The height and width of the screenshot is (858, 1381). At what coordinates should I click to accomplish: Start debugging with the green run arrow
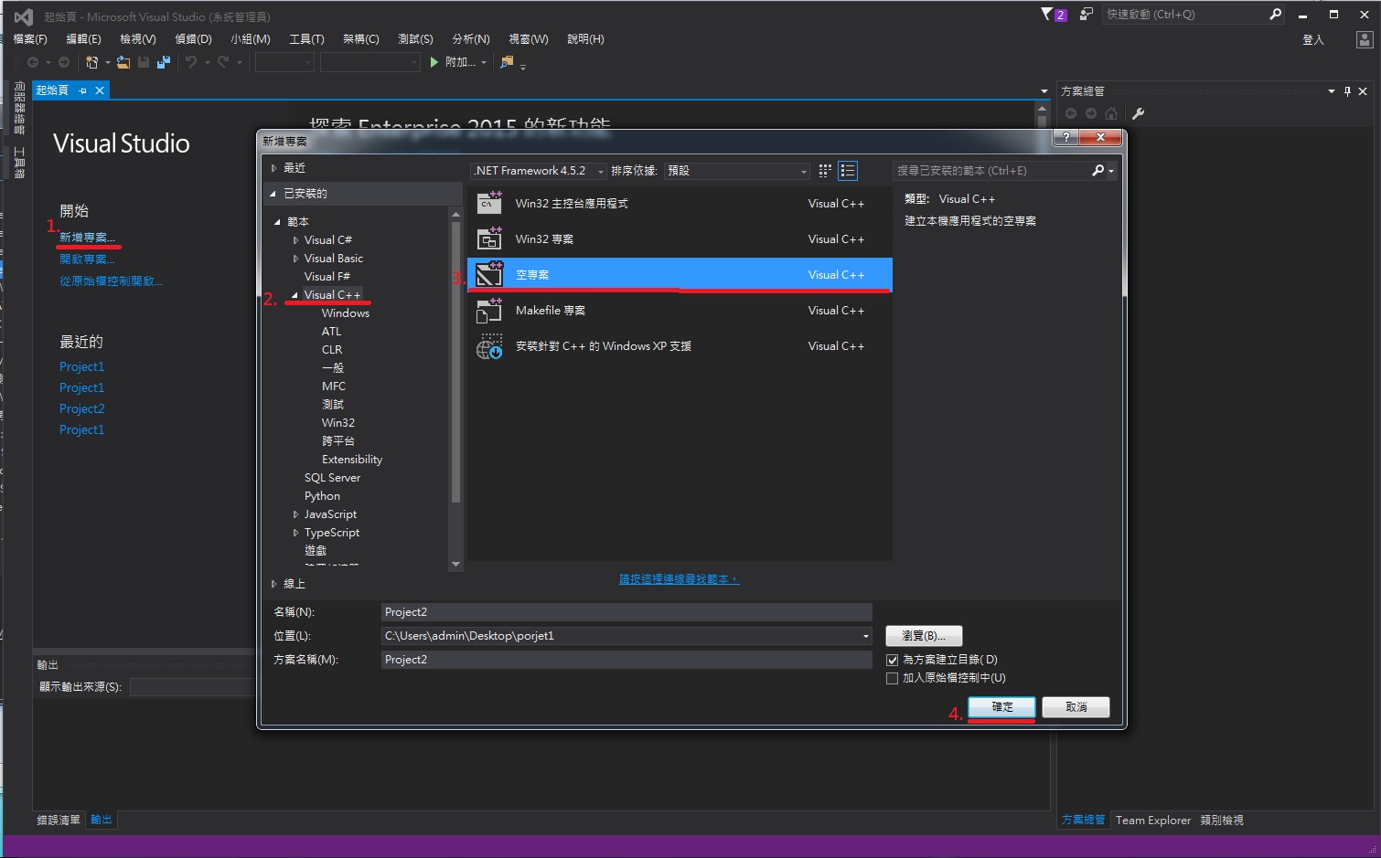pyautogui.click(x=434, y=62)
